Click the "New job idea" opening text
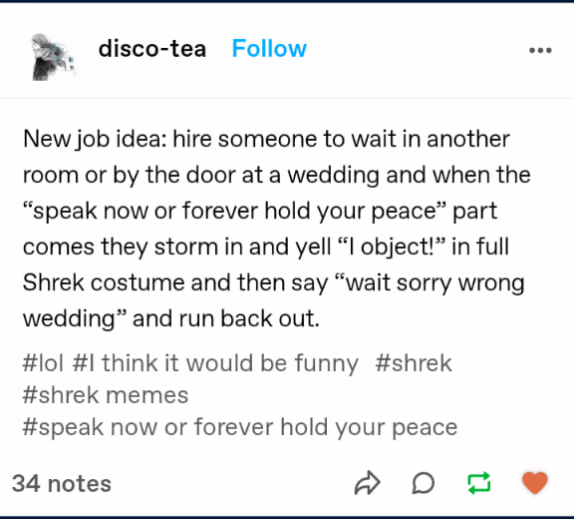The image size is (574, 519). tap(94, 139)
